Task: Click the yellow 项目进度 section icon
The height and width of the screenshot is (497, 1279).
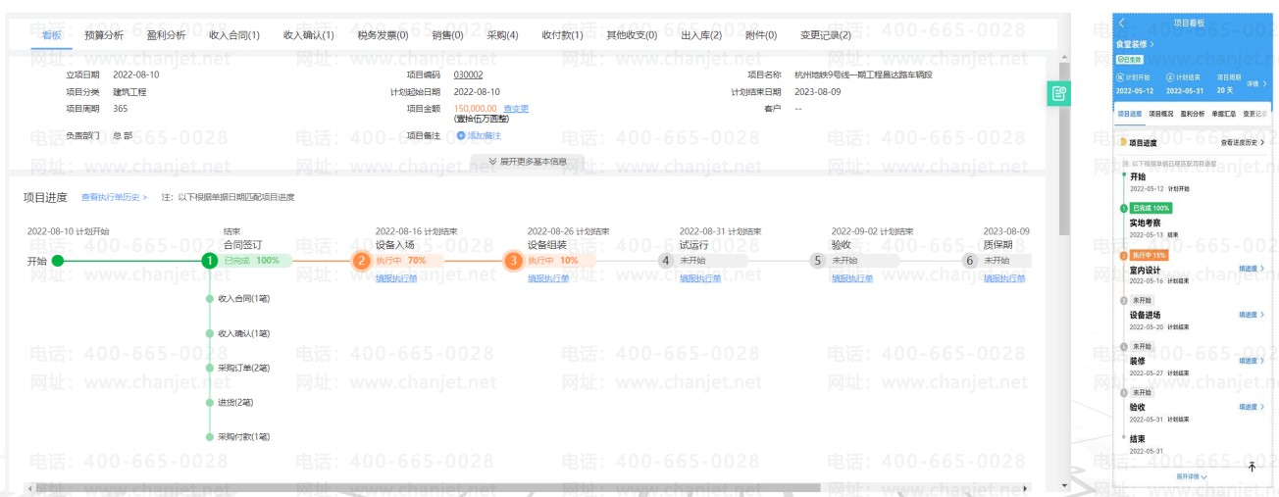Action: tap(1123, 143)
